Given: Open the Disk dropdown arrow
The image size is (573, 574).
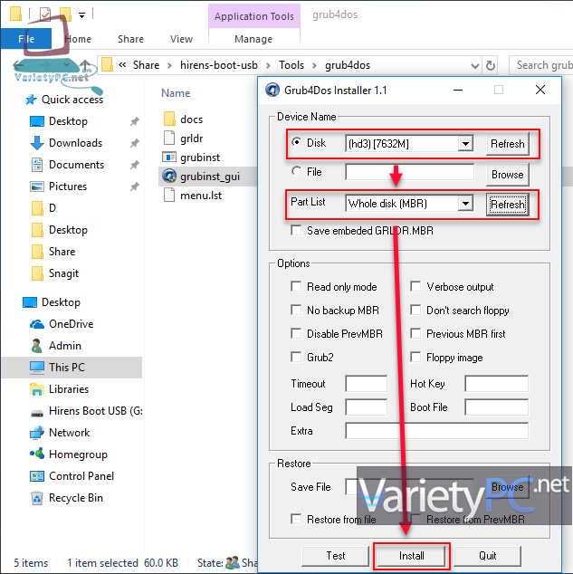Looking at the screenshot, I should [465, 143].
